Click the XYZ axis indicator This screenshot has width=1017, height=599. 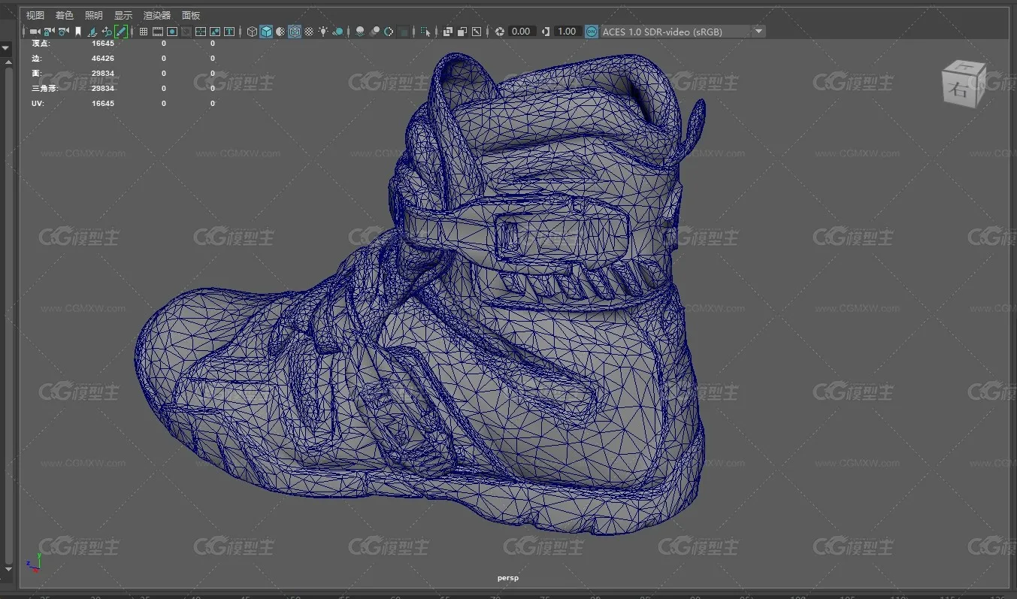pos(34,561)
